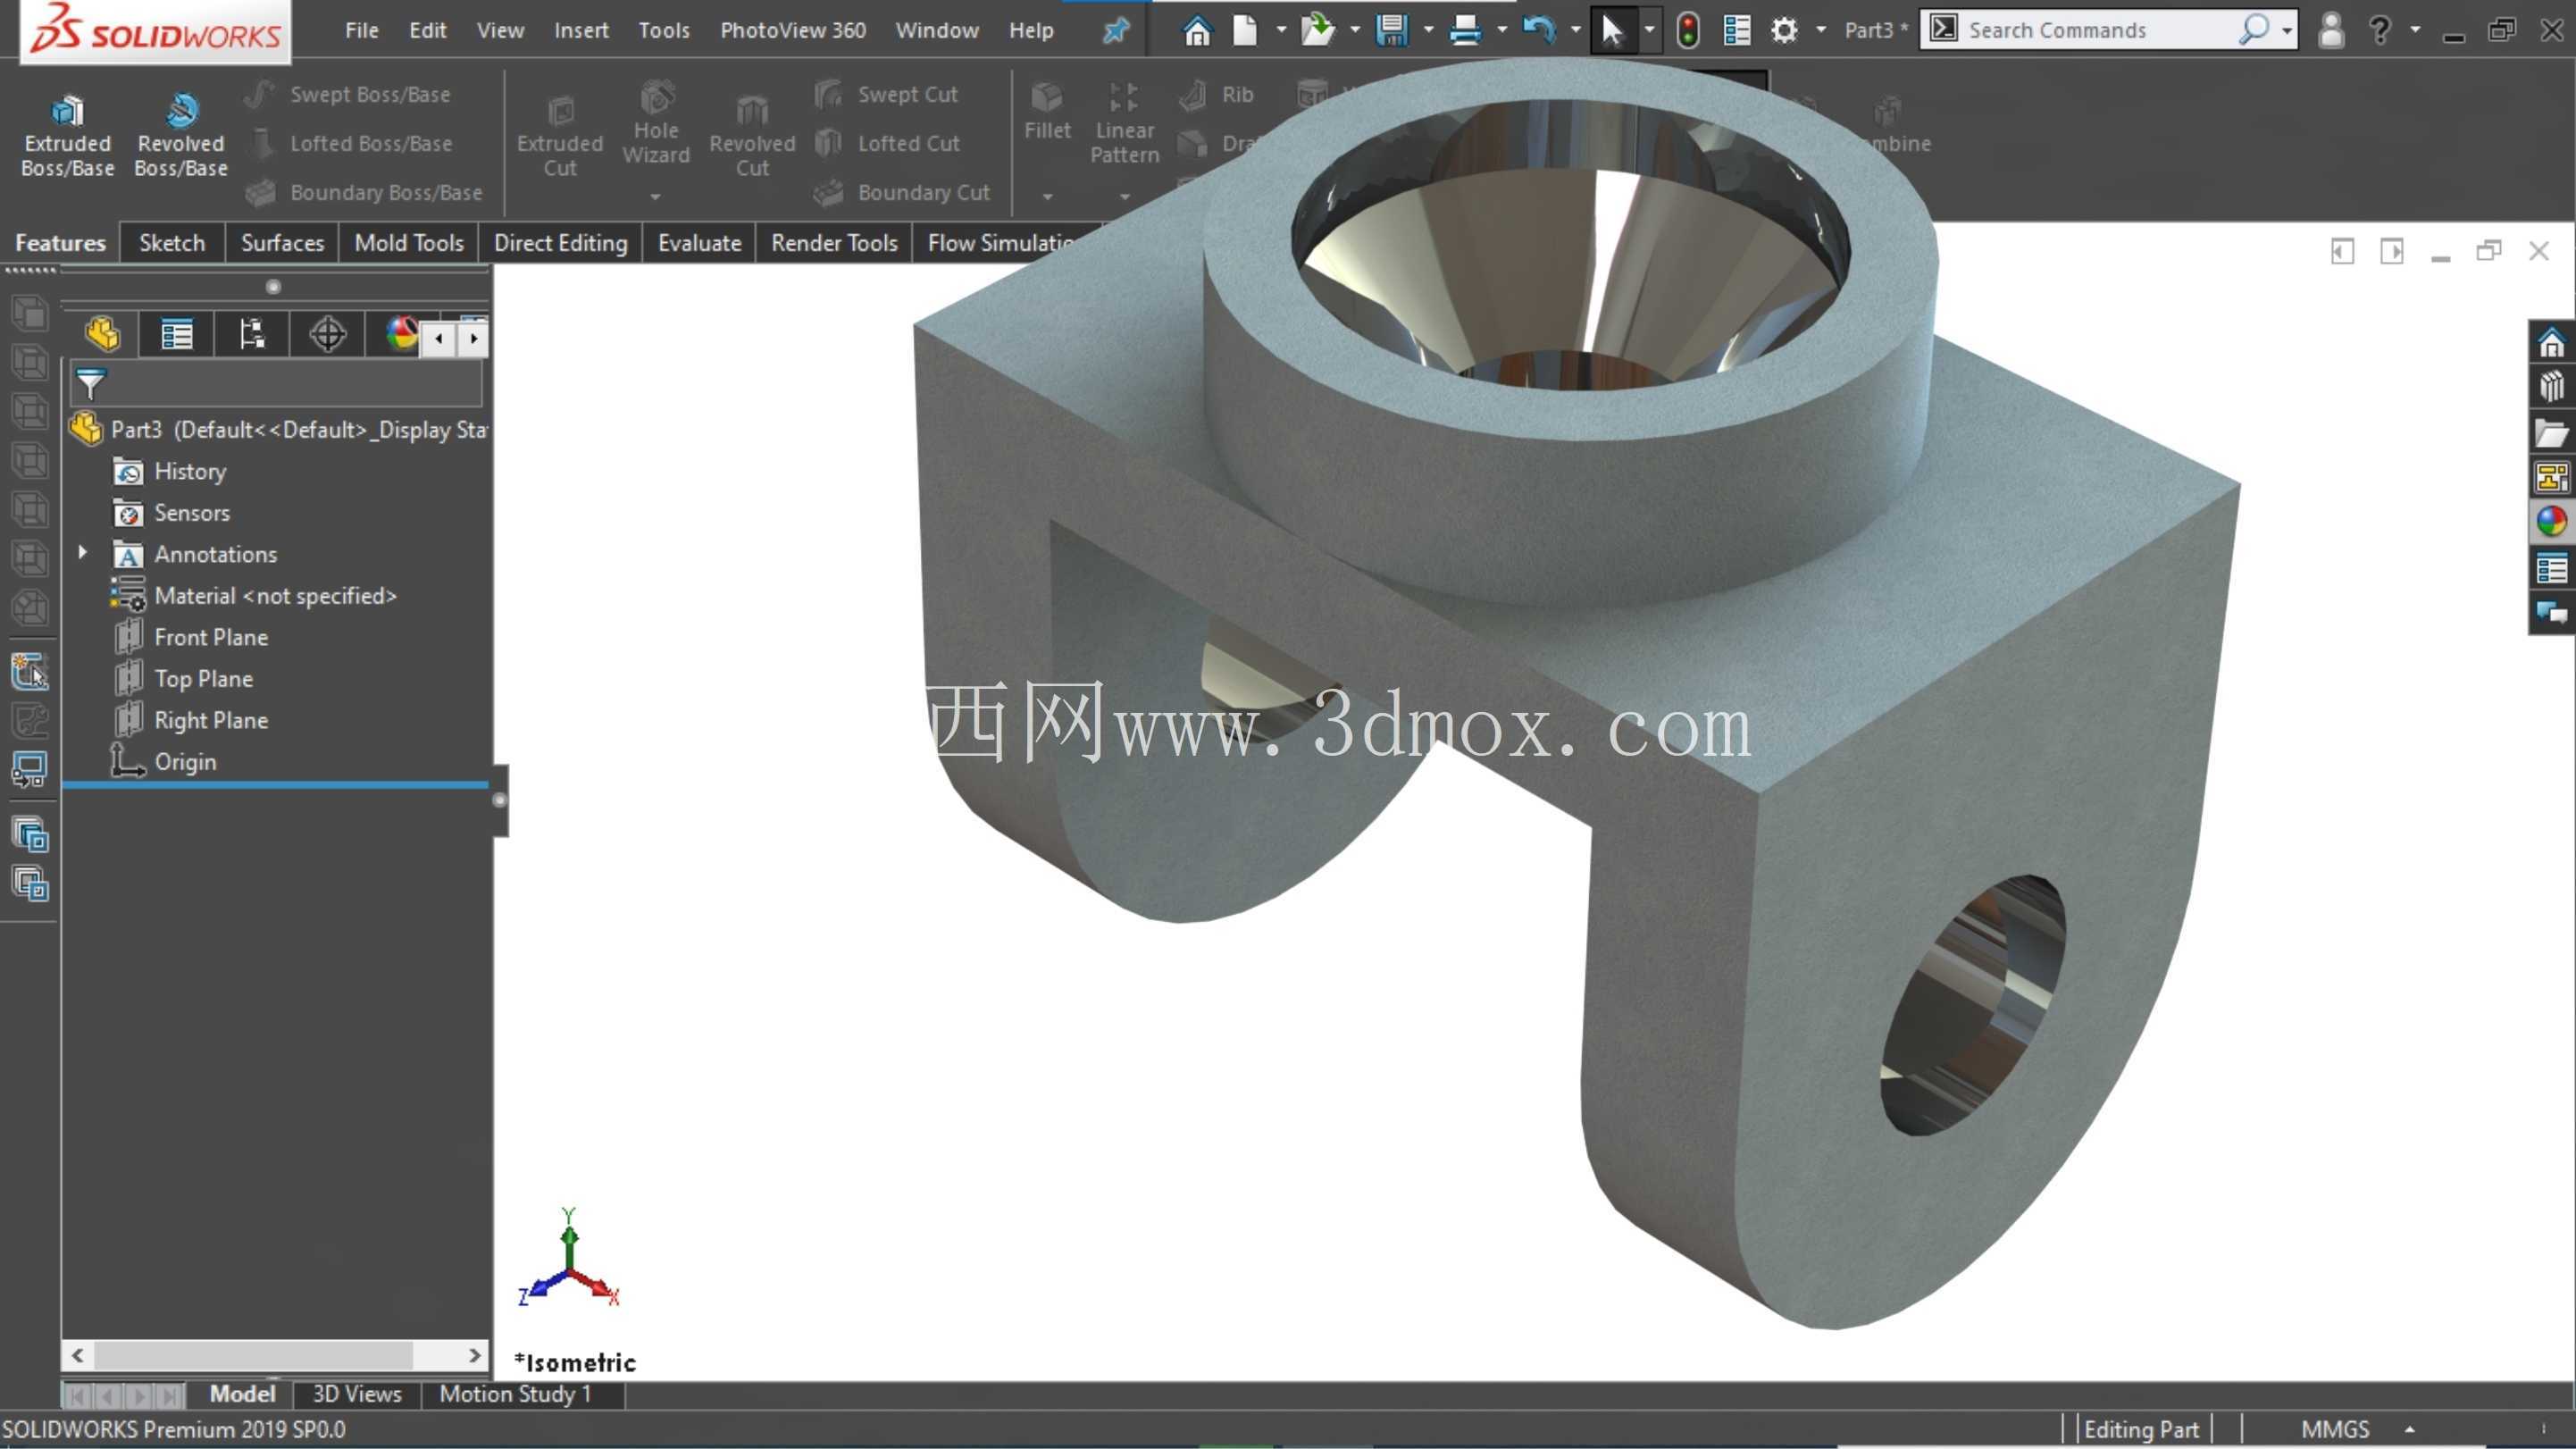Expand the Linear Pattern dropdown arrow
This screenshot has height=1449, width=2576.
coord(1124,197)
